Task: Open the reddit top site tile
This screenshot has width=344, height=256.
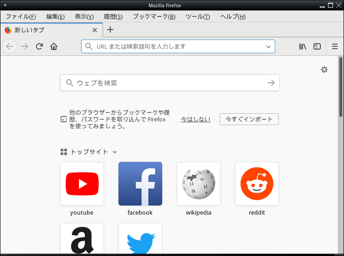Action: point(257,184)
